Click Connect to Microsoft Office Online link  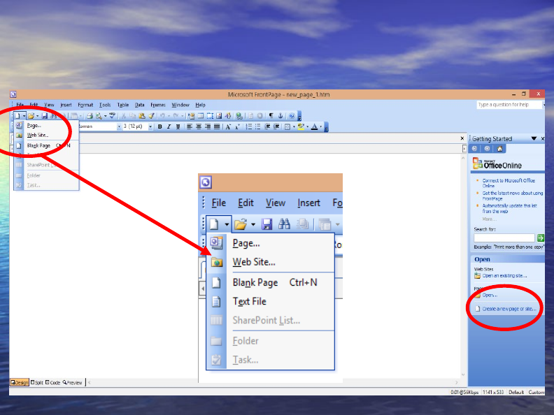click(x=509, y=183)
